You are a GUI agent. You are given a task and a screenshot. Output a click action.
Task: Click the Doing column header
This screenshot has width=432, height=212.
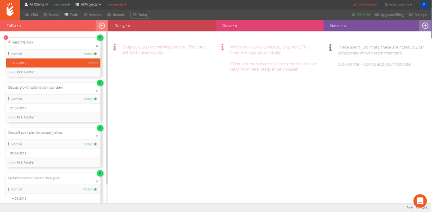click(x=162, y=26)
